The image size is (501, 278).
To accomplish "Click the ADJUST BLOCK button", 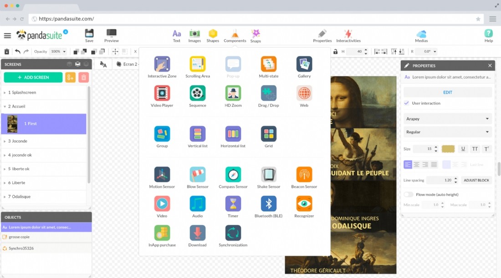I will [x=476, y=180].
